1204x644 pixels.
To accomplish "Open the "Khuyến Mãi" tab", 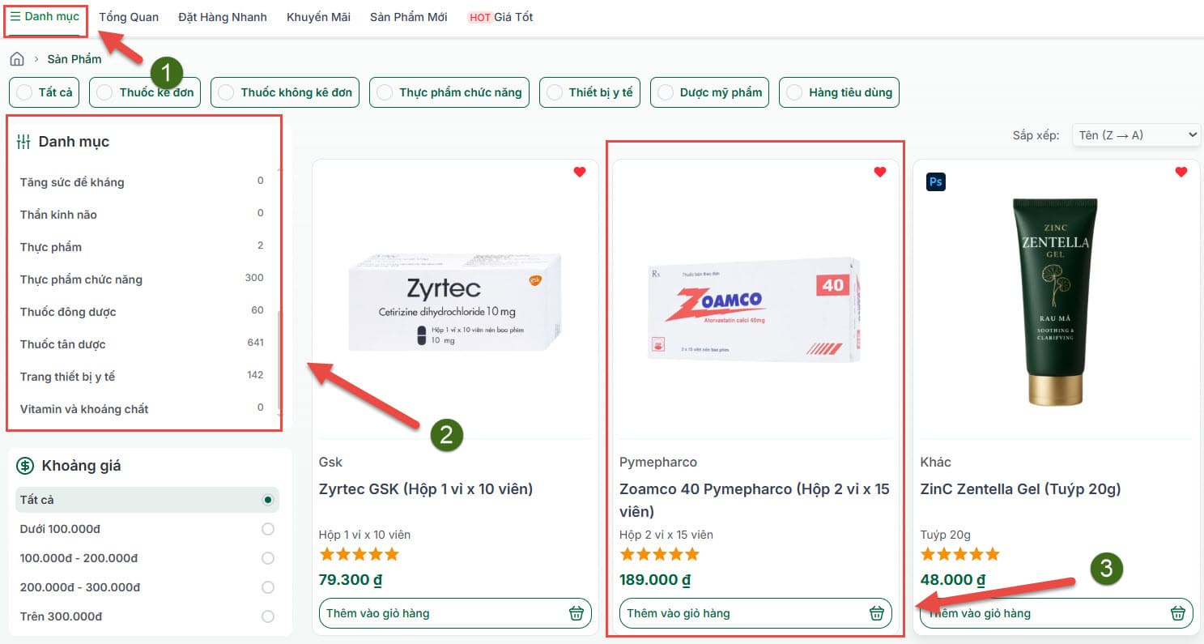I will (x=318, y=17).
